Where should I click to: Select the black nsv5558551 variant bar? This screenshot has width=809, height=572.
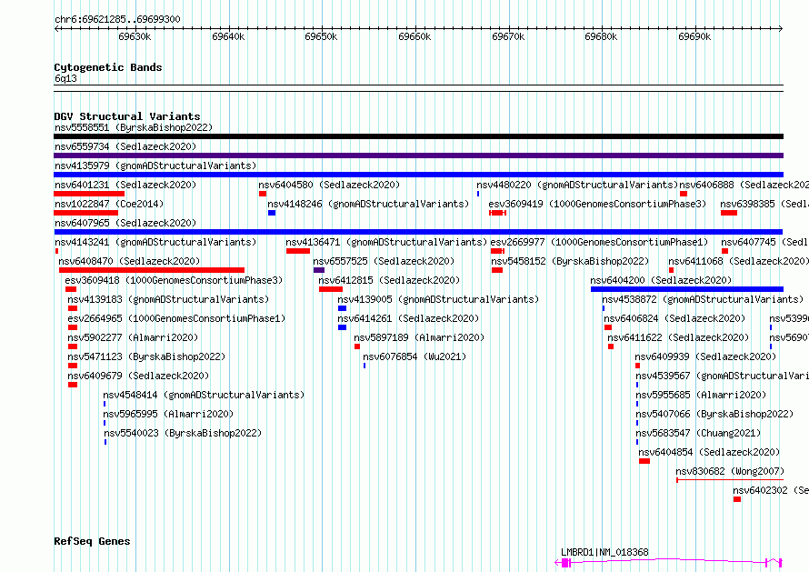pos(418,136)
